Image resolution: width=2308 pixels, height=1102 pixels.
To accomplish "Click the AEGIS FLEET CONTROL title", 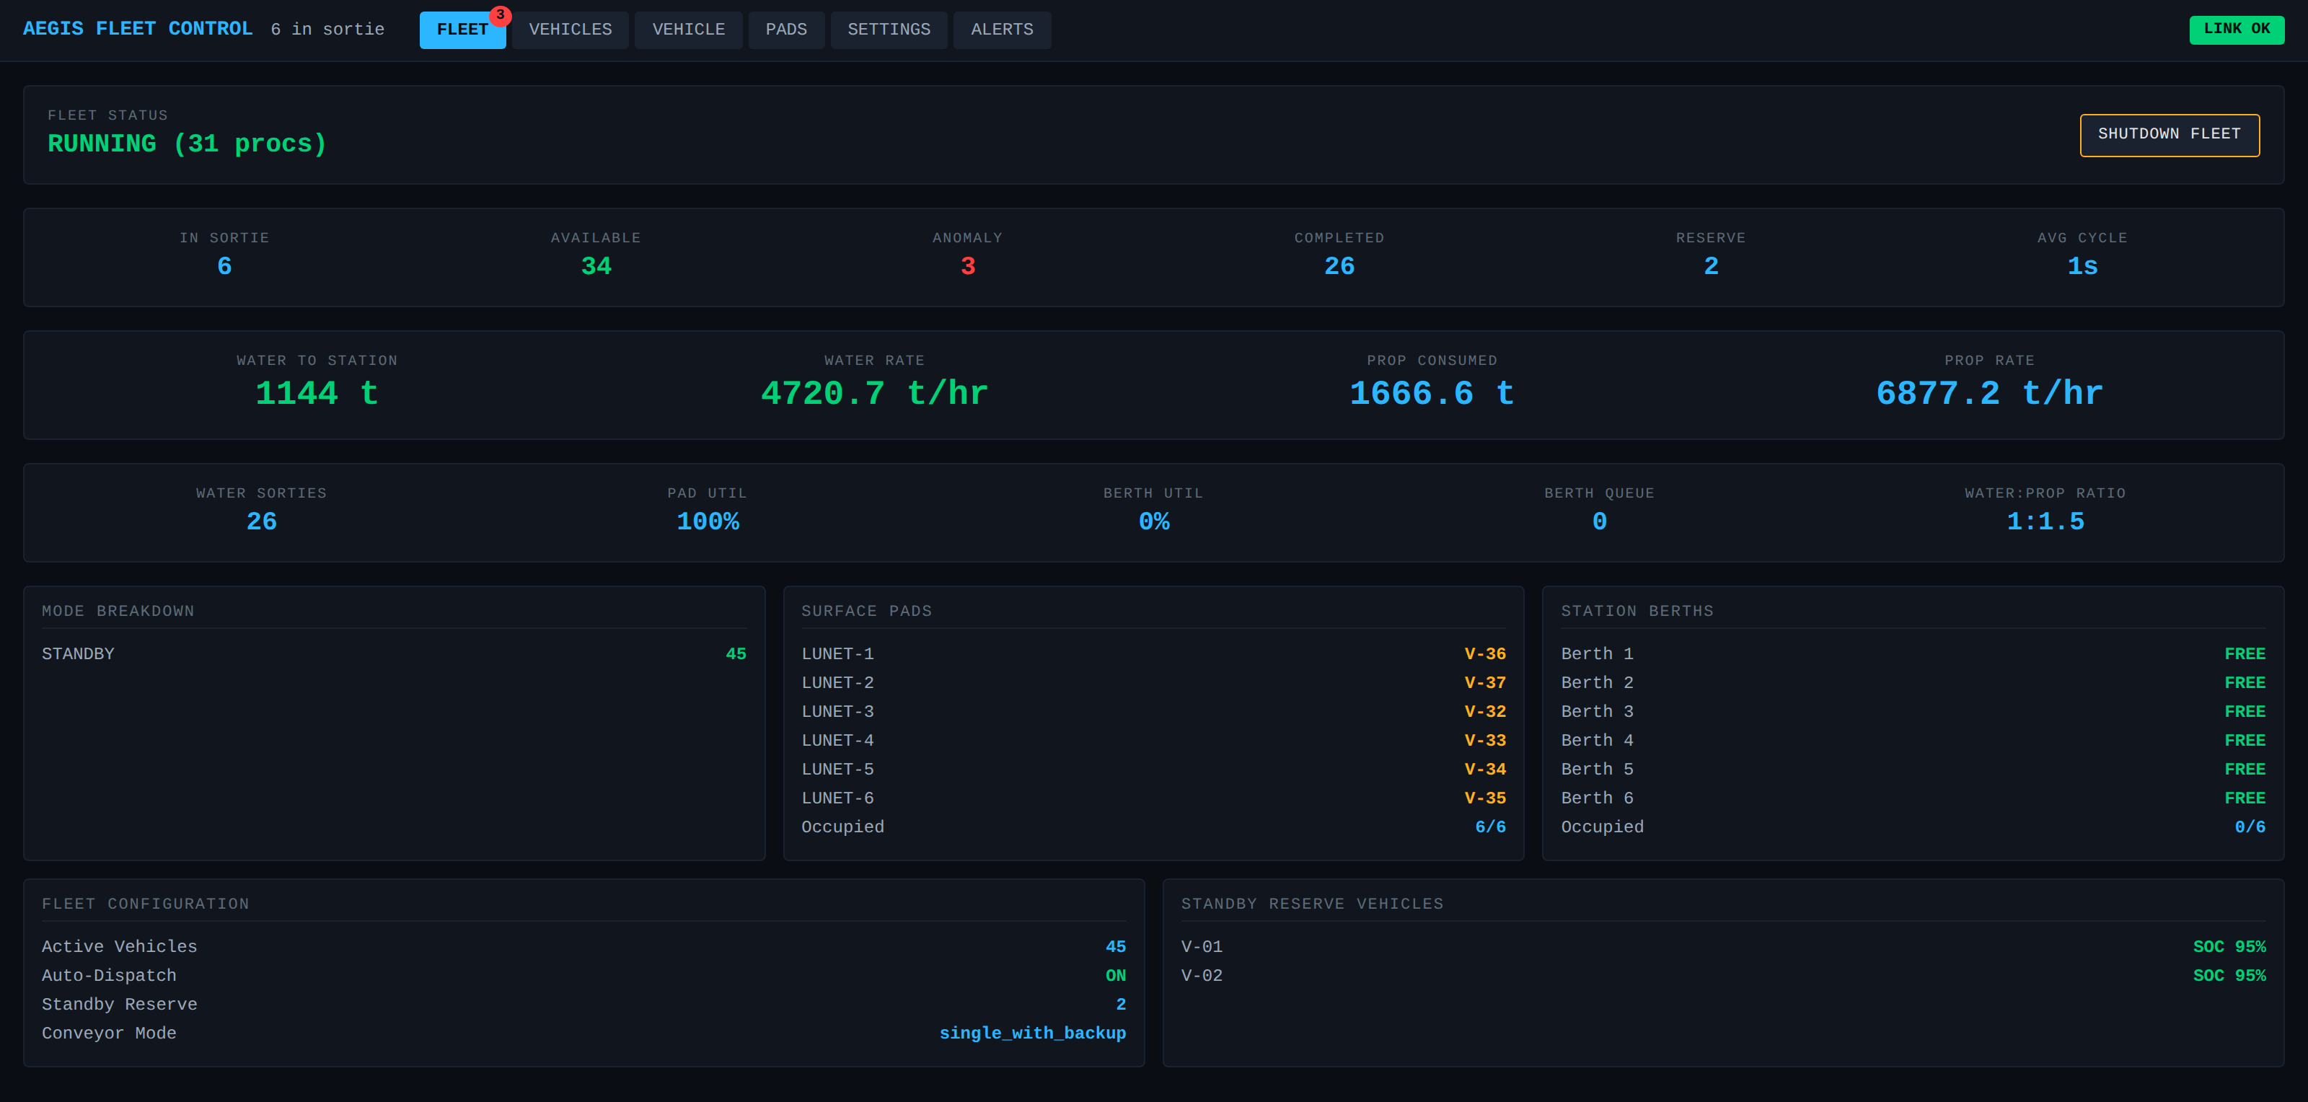I will point(138,29).
